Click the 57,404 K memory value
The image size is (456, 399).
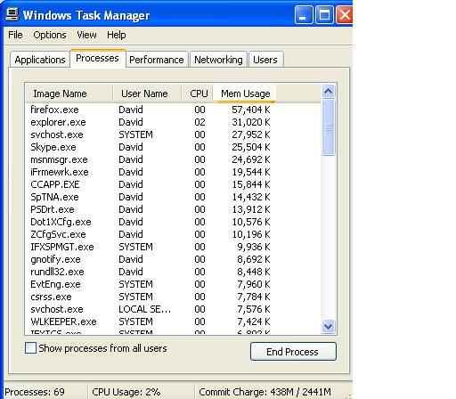tap(251, 110)
